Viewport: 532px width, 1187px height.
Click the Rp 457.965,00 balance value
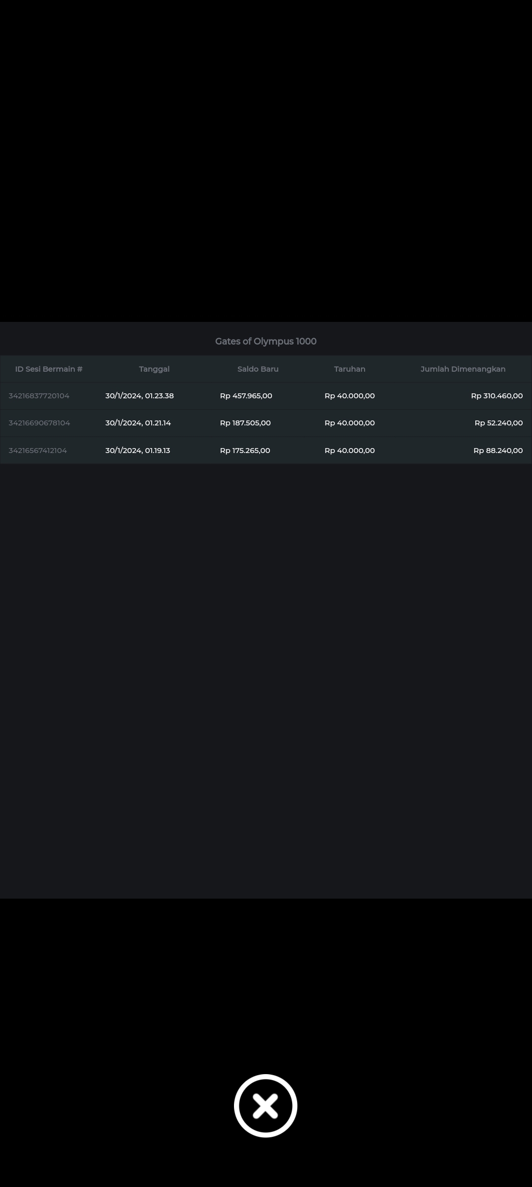point(246,396)
